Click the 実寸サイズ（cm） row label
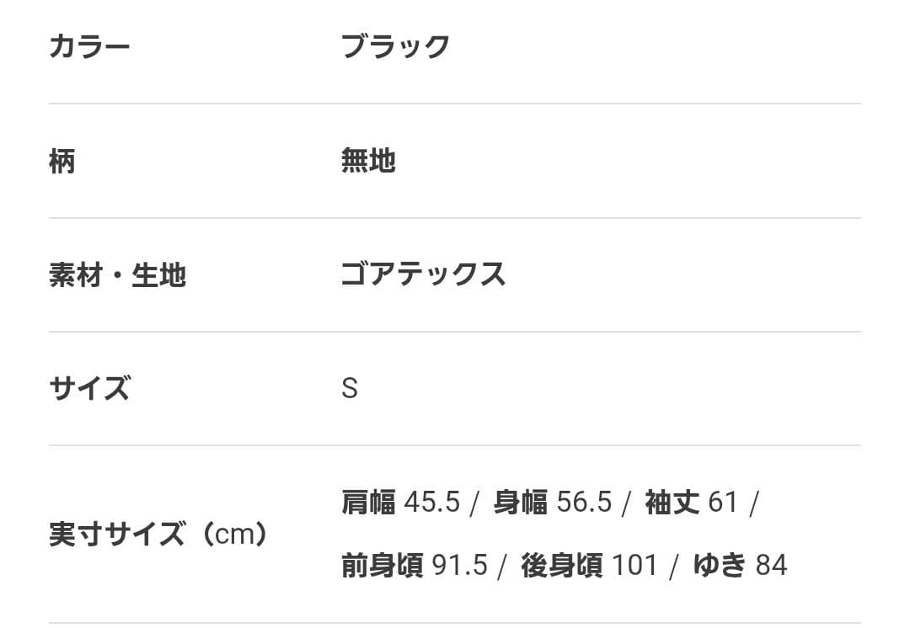Image resolution: width=910 pixels, height=628 pixels. point(158,535)
